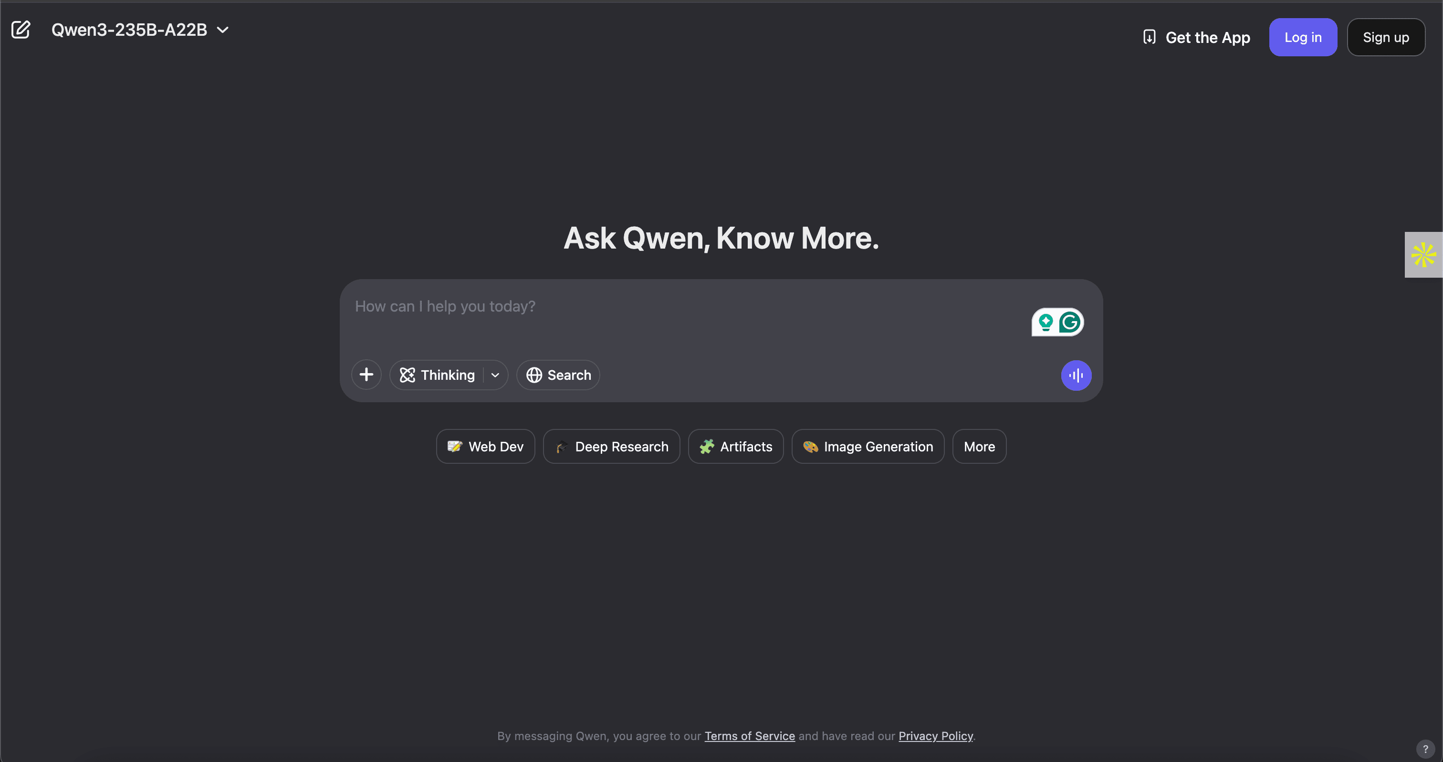
Task: Select the Artifacts shortcut
Action: tap(735, 447)
